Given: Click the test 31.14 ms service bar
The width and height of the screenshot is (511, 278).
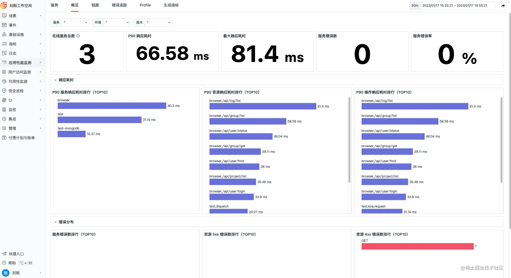Looking at the screenshot, I should (x=100, y=120).
